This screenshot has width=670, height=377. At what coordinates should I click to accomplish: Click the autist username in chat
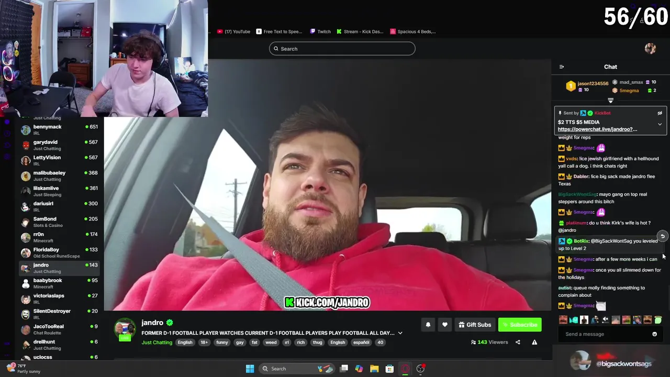[x=565, y=288]
